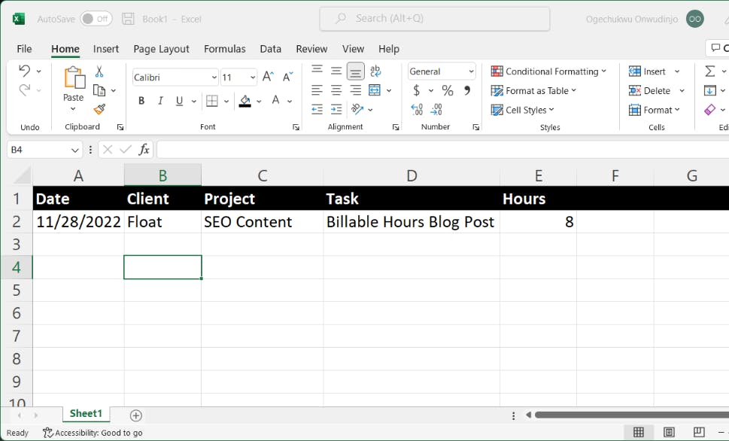The image size is (729, 441).
Task: Expand the General number format dropdown
Action: 471,71
